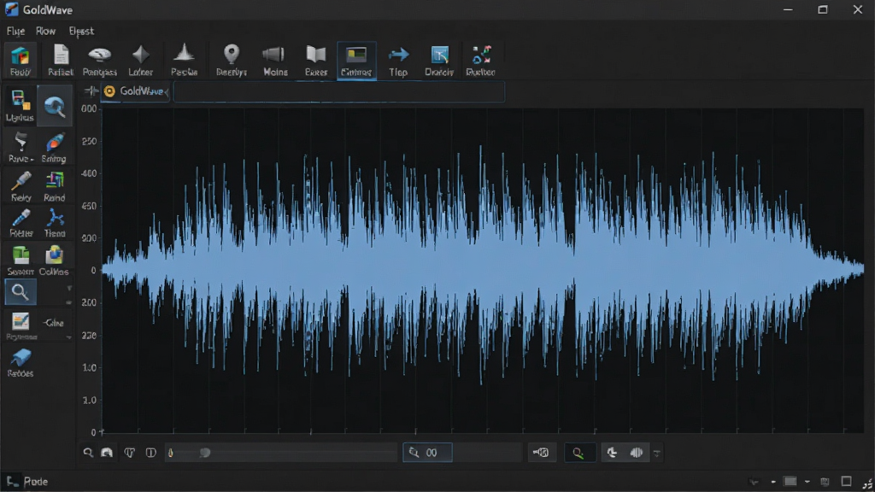Click the gray rectangle in status bar
The width and height of the screenshot is (875, 492).
tap(790, 482)
